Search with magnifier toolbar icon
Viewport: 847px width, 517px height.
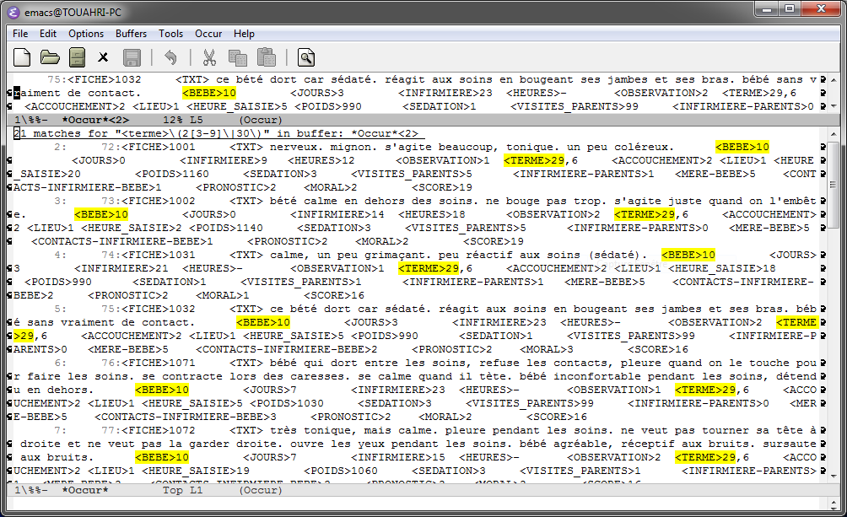coord(305,57)
